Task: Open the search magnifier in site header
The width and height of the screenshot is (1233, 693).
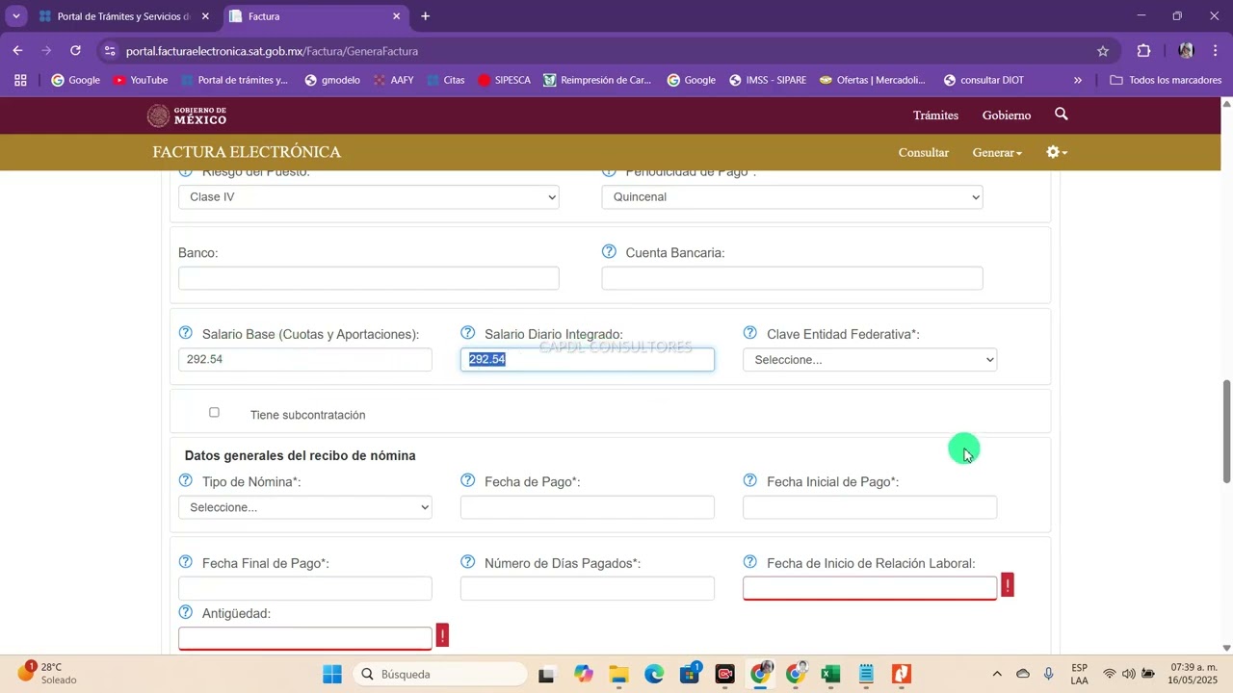Action: click(1062, 115)
